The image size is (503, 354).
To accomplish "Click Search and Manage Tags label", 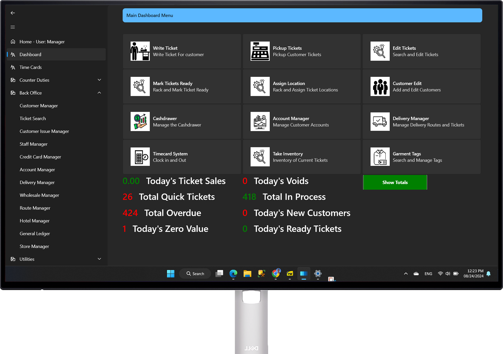I will pyautogui.click(x=417, y=160).
